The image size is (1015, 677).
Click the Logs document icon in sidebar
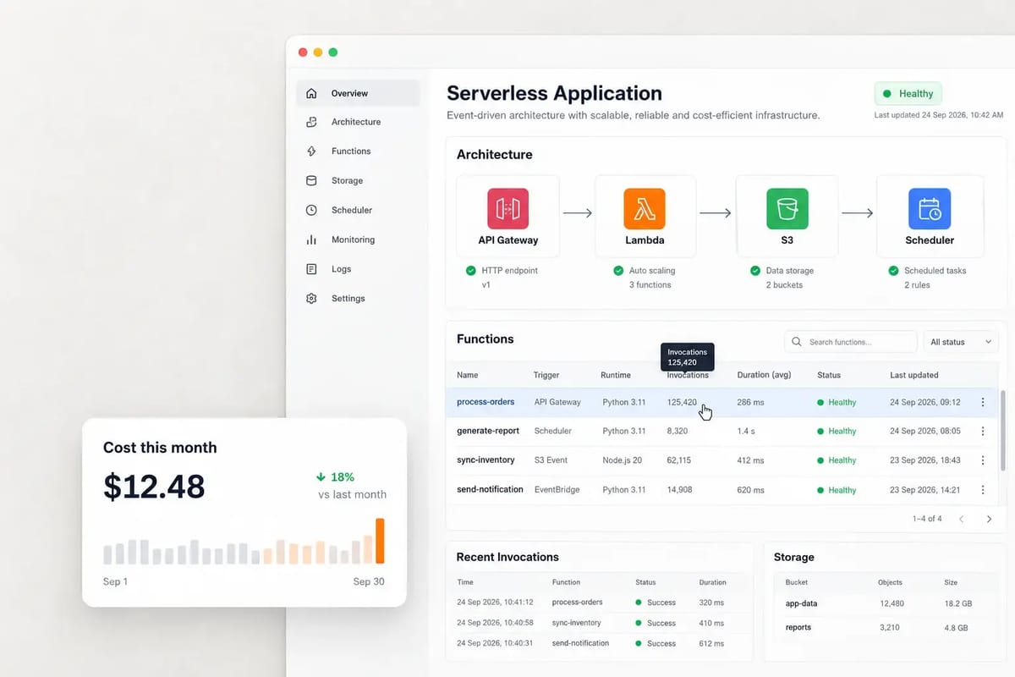(x=311, y=269)
